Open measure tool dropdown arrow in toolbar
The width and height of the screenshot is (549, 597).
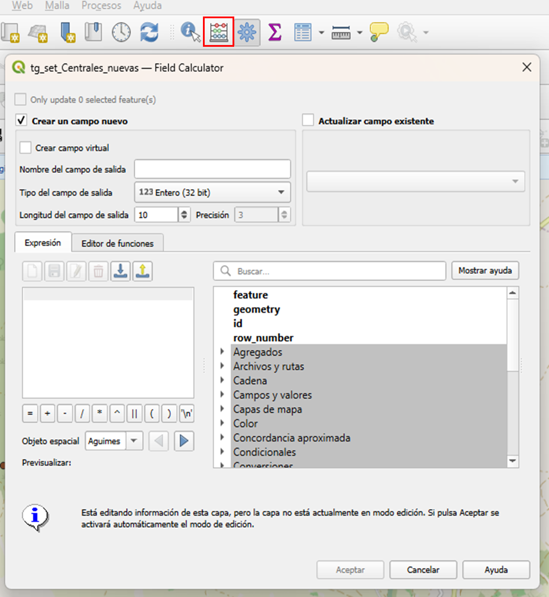click(359, 33)
